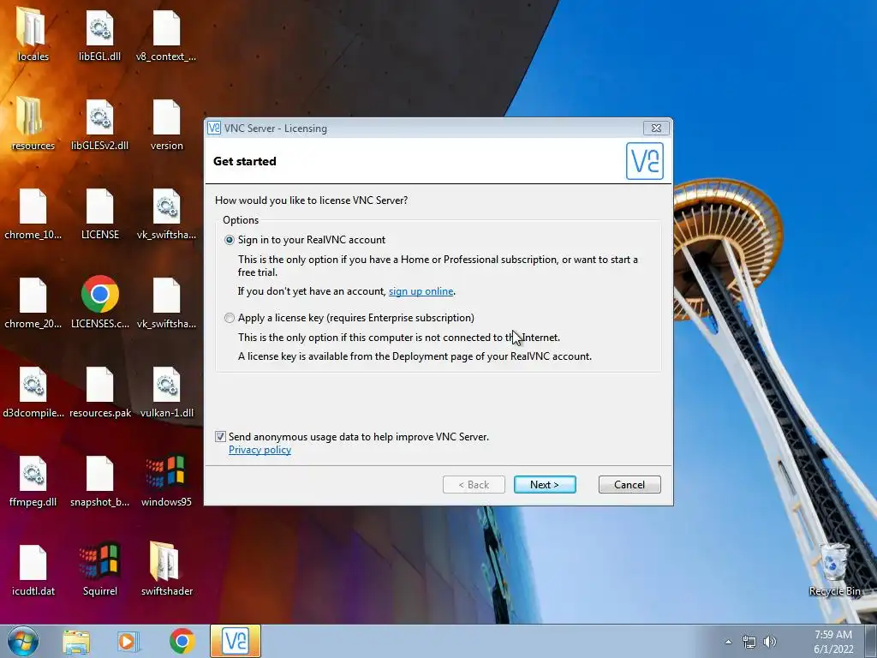Open the sign up online link

point(421,291)
